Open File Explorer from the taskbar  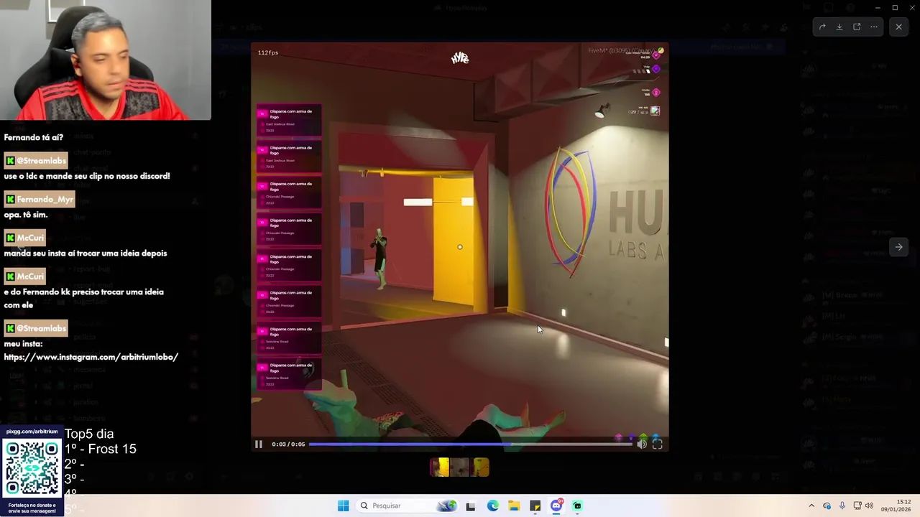coord(514,506)
